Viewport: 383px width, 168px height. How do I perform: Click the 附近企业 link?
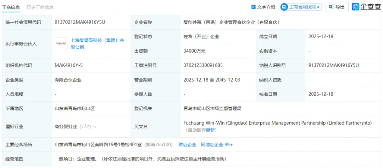[x=187, y=144]
